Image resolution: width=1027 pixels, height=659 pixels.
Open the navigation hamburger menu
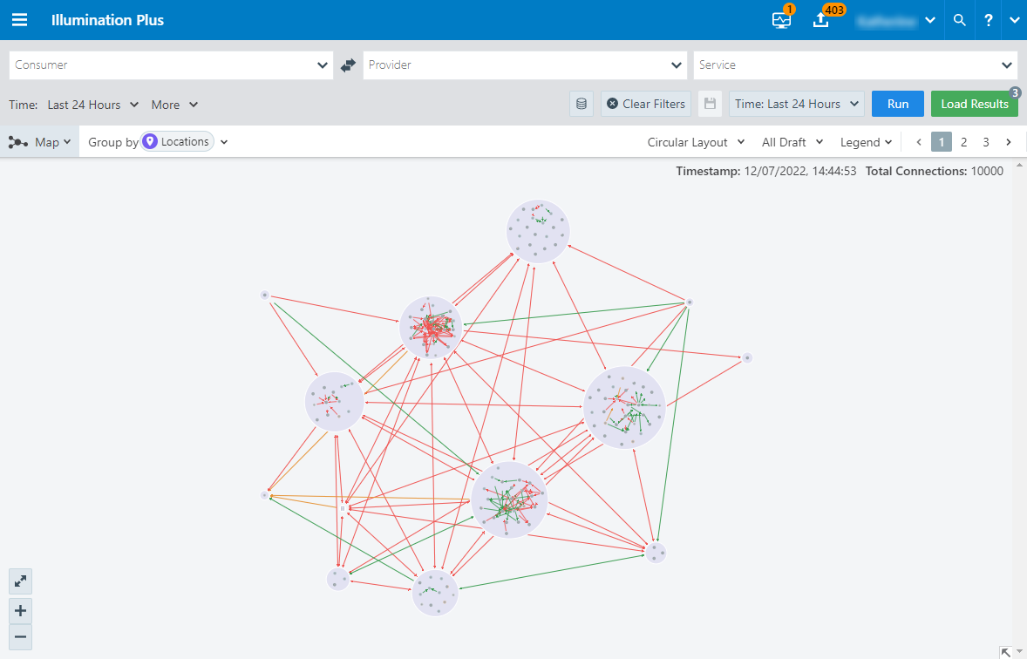[19, 19]
